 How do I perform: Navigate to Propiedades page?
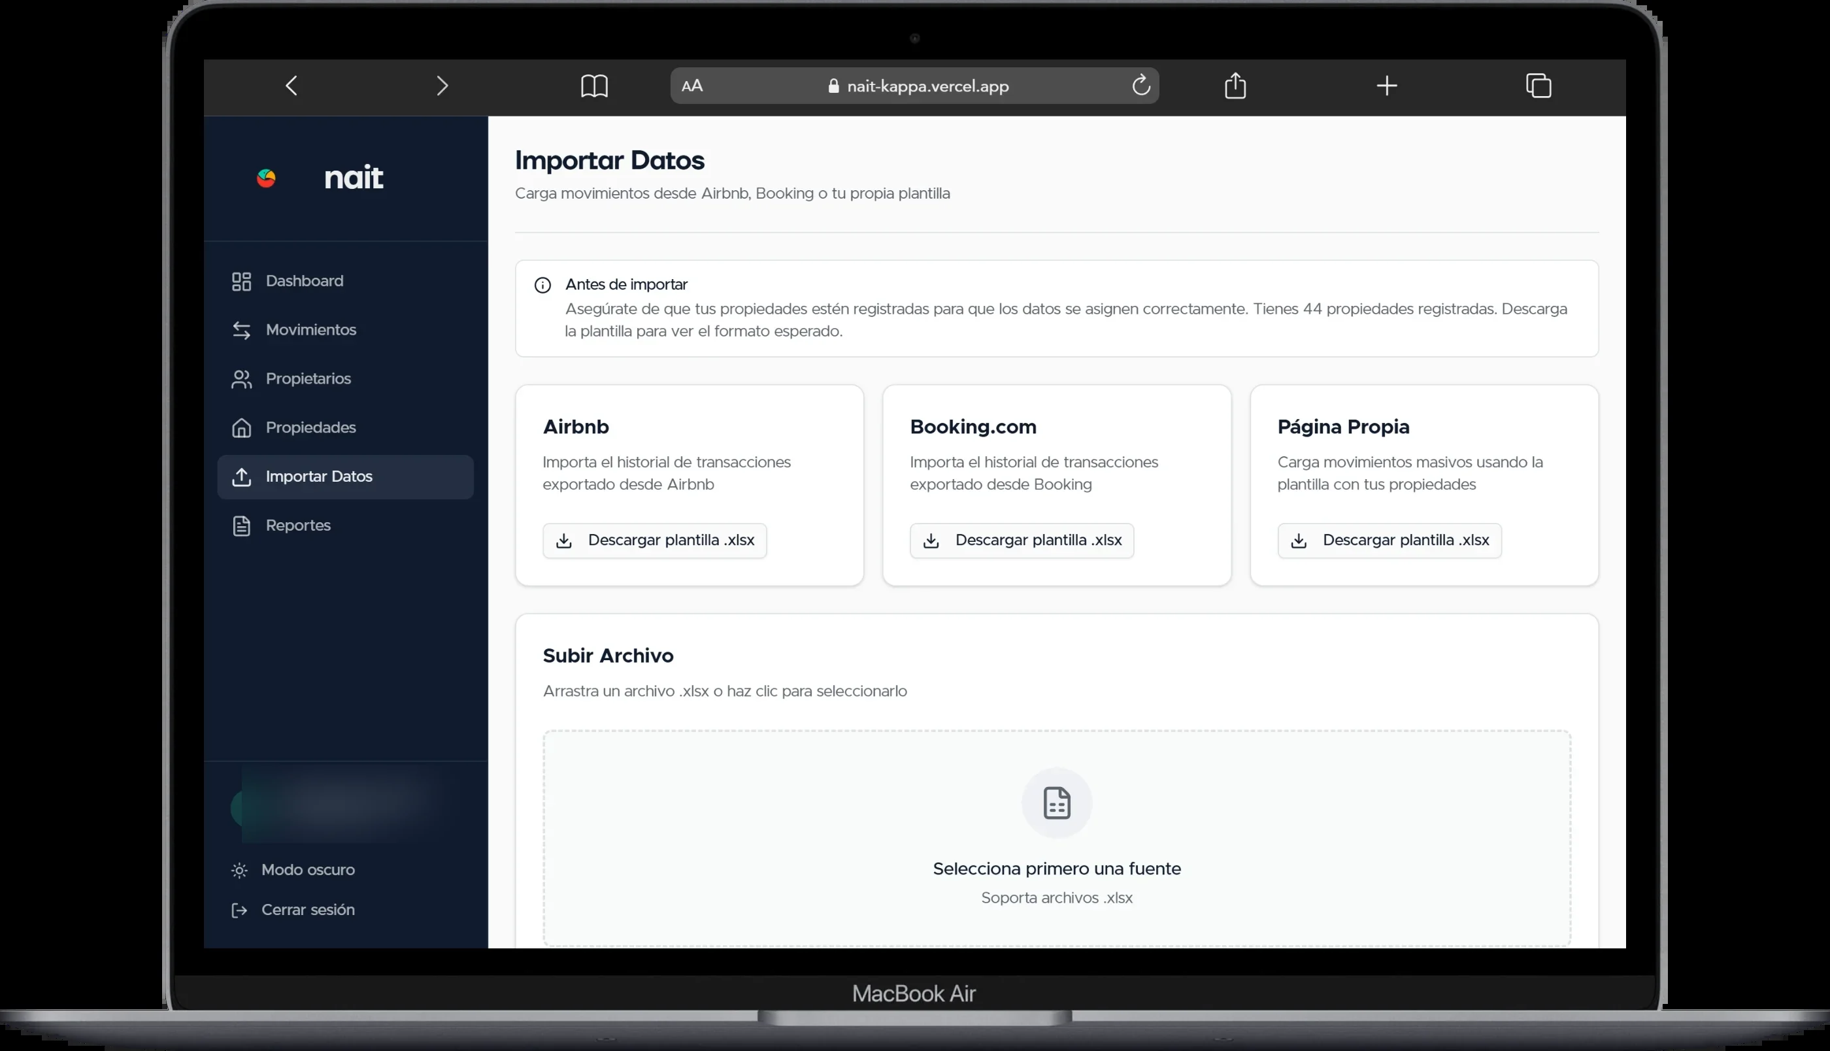(x=310, y=427)
